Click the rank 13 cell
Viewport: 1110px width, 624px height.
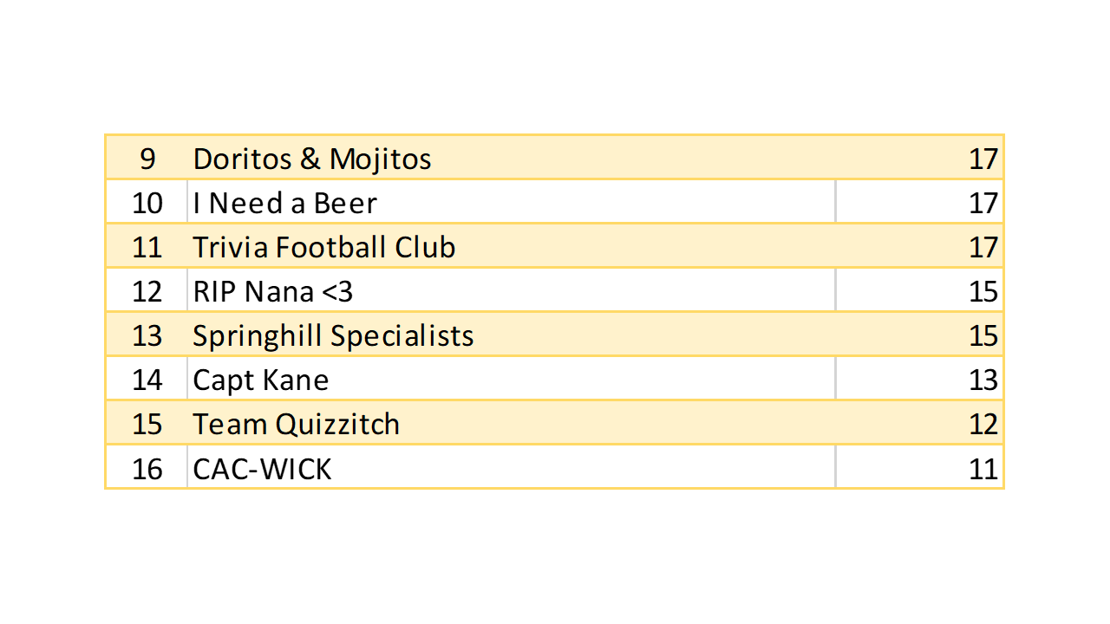pyautogui.click(x=147, y=335)
